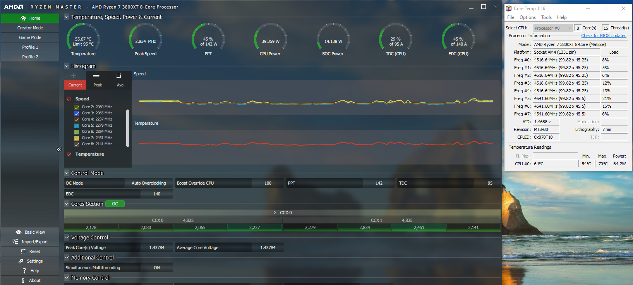Viewport: 633px width, 285px height.
Task: Click the OC Mode Auto Overclocking value
Action: [149, 183]
